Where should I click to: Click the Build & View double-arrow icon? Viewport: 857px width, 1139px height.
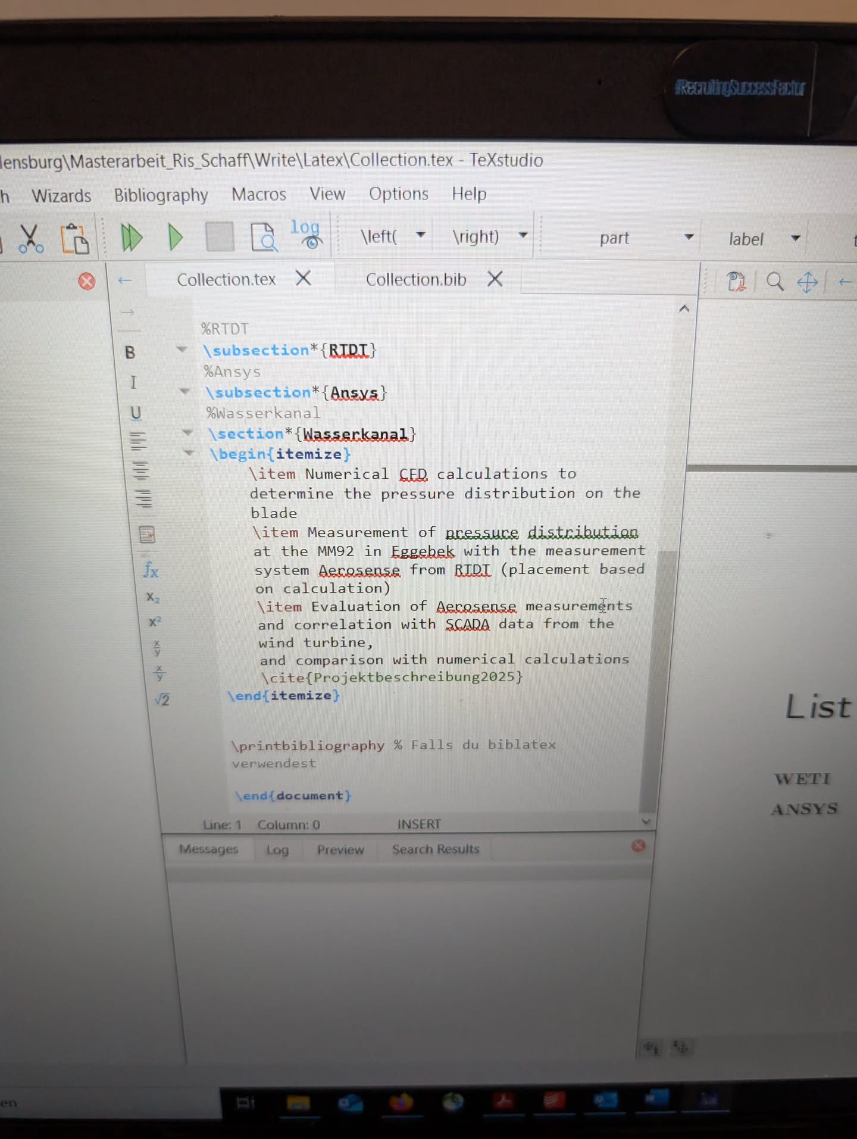[x=131, y=238]
